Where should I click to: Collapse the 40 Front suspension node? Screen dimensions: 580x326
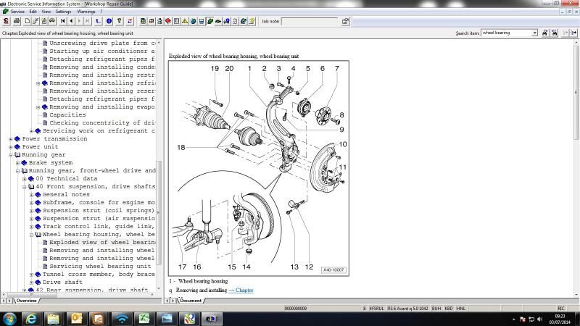click(x=25, y=187)
